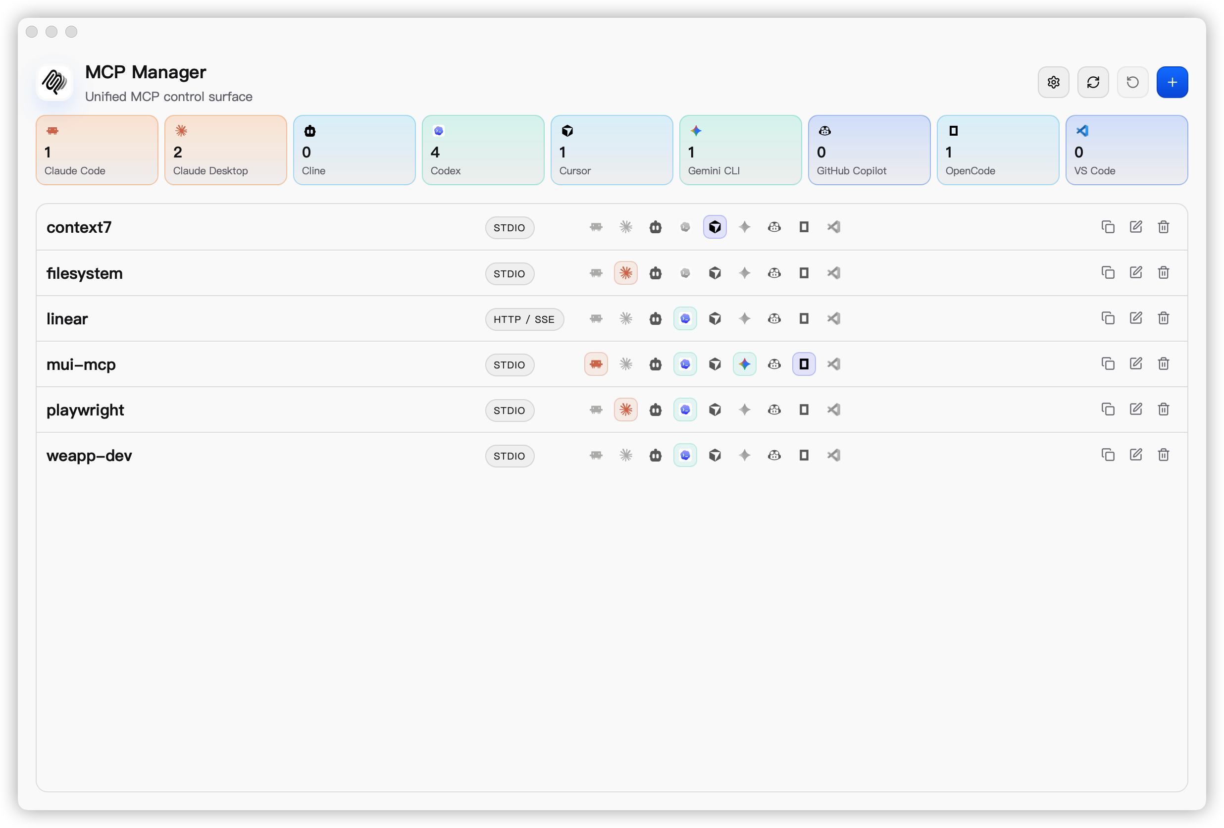
Task: Select the Claude Desktop client card
Action: pos(225,150)
